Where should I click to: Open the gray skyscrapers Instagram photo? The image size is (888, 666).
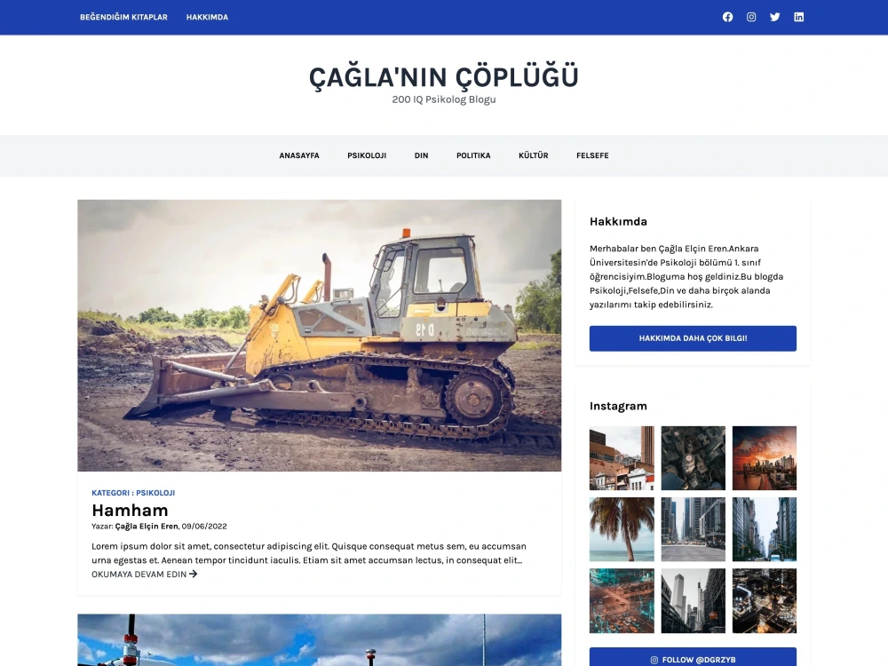tap(694, 601)
